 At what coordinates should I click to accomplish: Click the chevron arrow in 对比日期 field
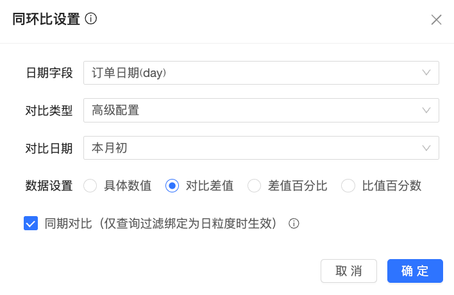click(x=427, y=148)
